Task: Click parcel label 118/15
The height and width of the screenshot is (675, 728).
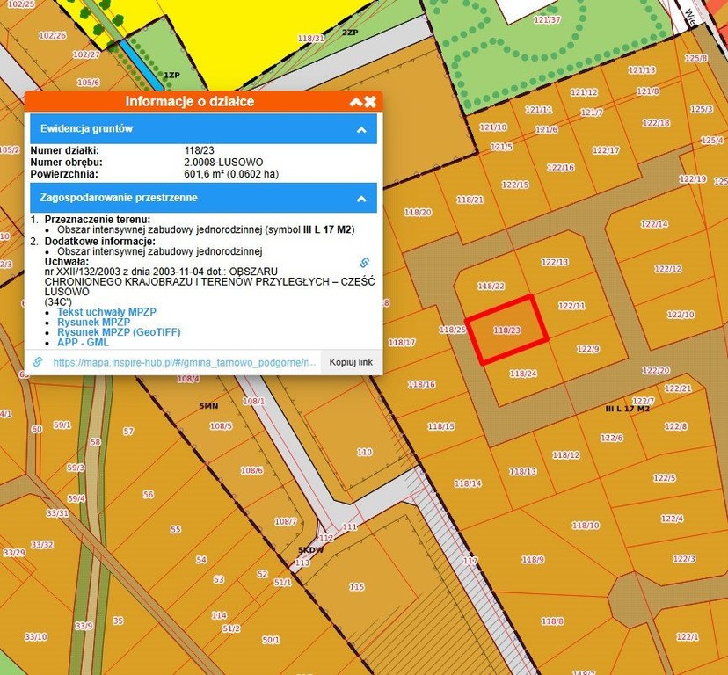Action: tap(441, 426)
